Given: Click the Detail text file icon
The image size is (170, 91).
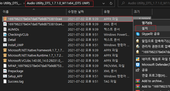Looking at the screenshot, I should point(5,40).
